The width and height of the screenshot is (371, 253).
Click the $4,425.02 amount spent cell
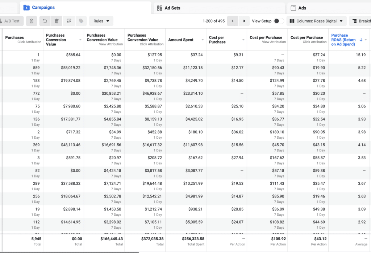[194, 119]
